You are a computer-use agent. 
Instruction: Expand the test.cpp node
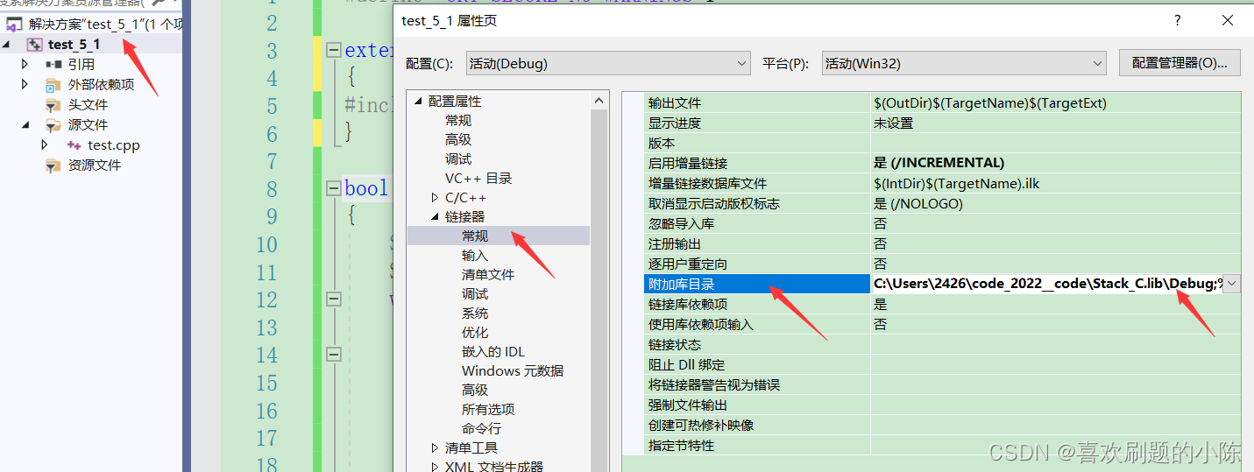pyautogui.click(x=46, y=145)
